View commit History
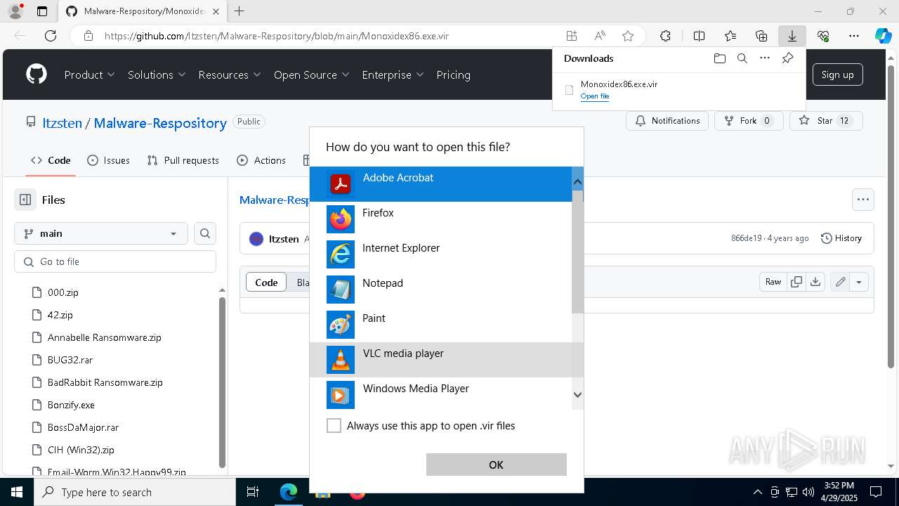 pyautogui.click(x=841, y=238)
